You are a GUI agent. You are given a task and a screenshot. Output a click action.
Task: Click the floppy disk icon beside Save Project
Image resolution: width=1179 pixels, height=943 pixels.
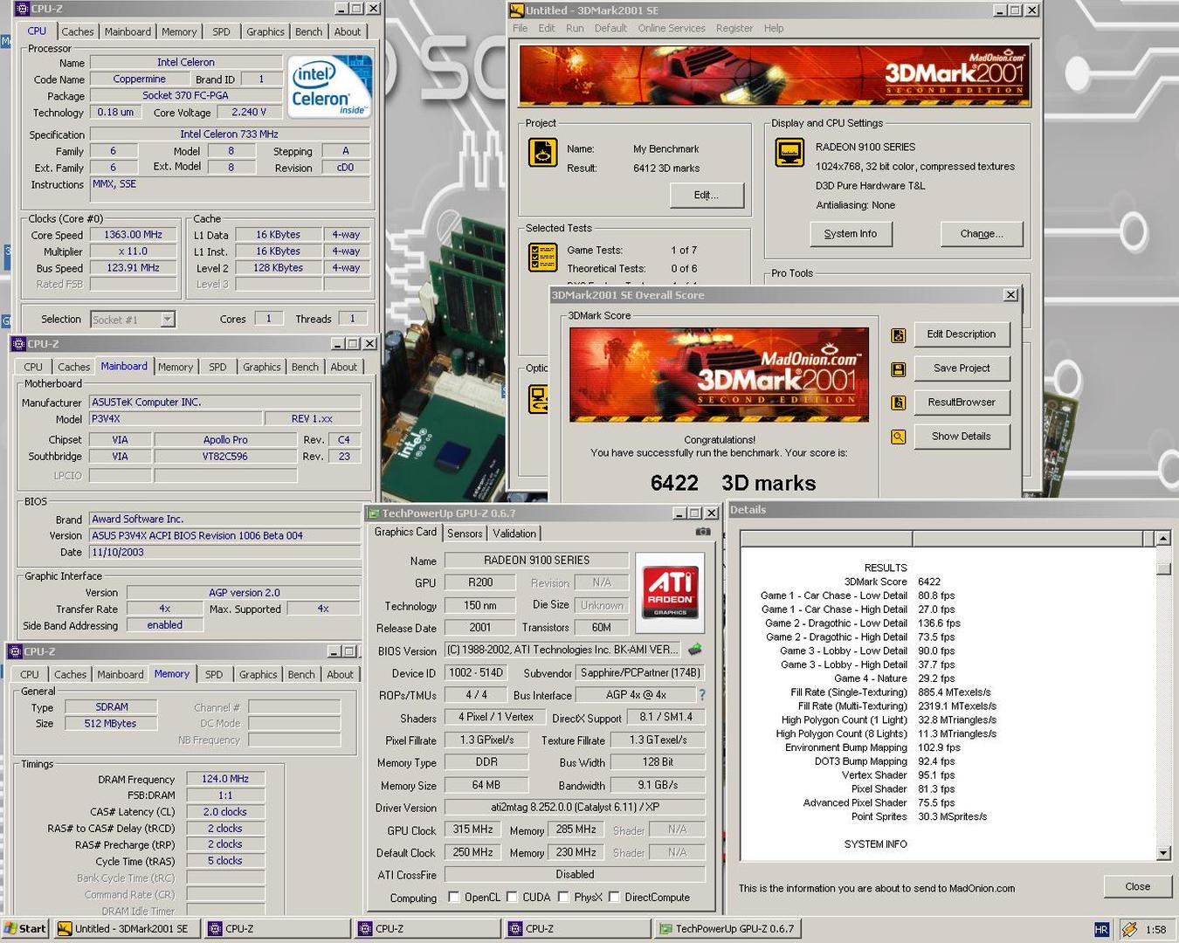(x=898, y=369)
